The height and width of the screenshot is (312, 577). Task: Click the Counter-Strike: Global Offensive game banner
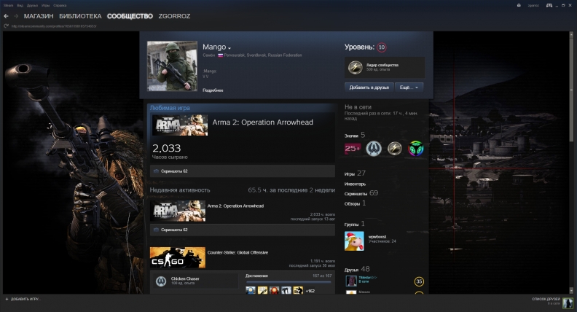[x=177, y=258]
